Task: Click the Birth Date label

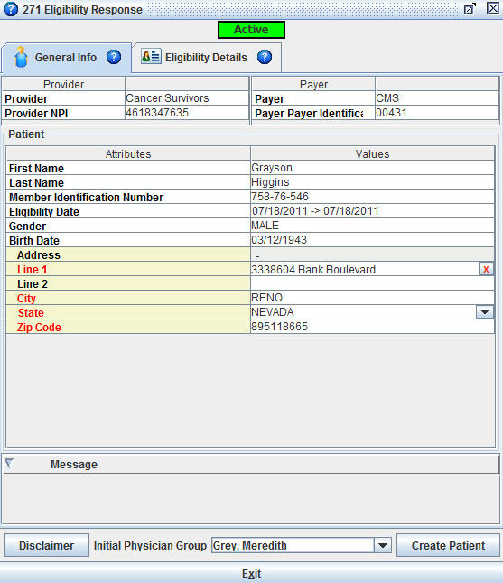Action: pyautogui.click(x=34, y=241)
